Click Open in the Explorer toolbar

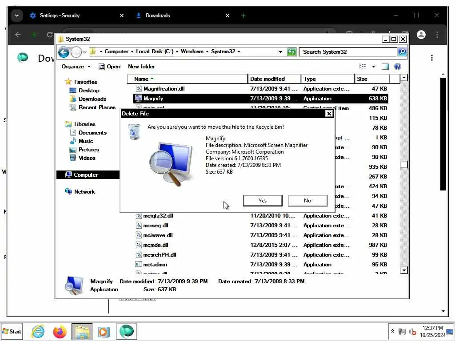pos(109,67)
